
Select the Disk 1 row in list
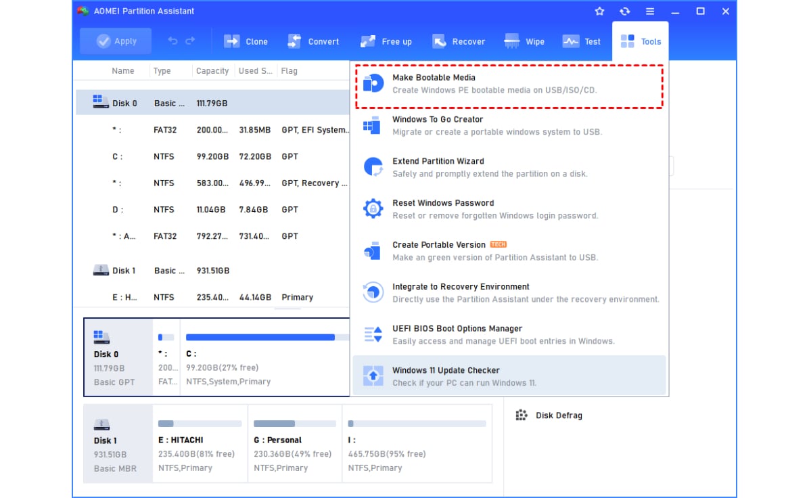point(212,271)
